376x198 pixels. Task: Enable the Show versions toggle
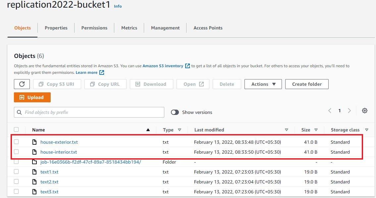point(175,112)
